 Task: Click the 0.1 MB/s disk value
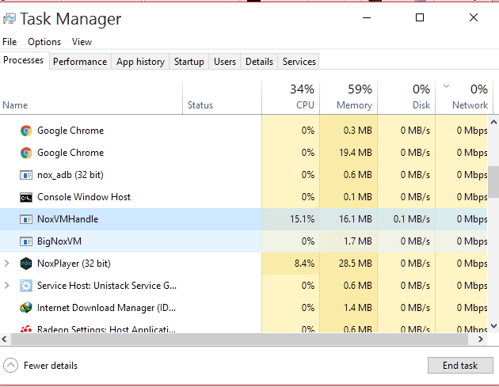[412, 219]
